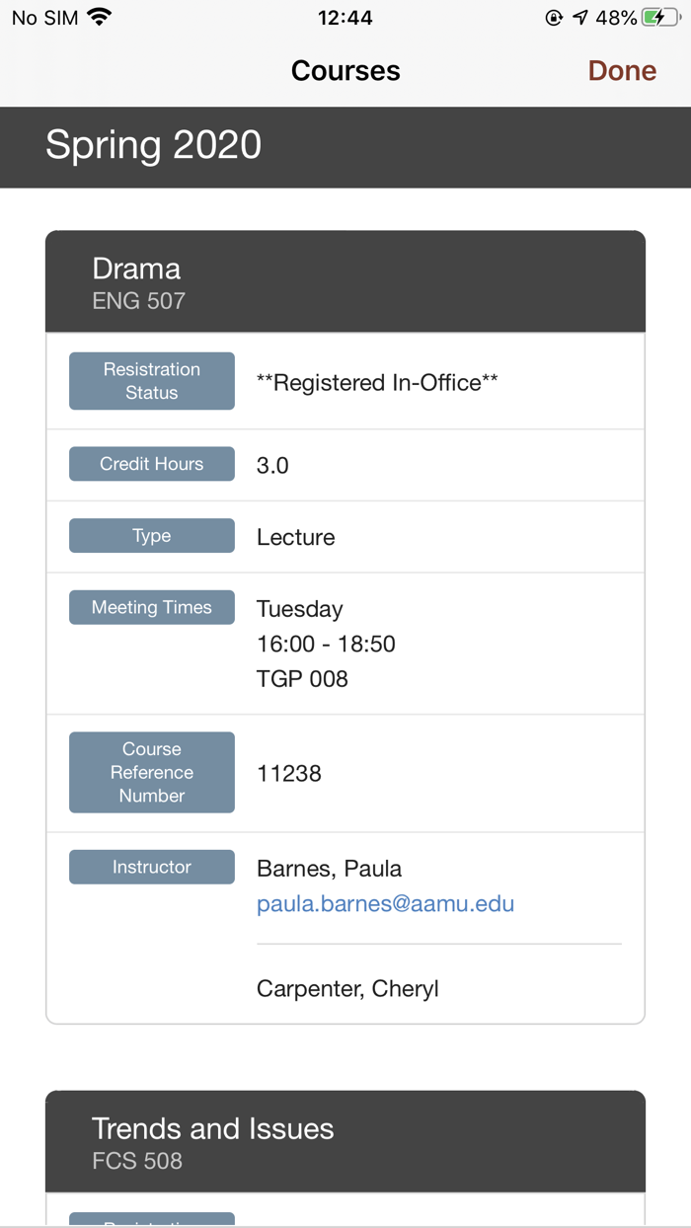Tap the Credit Hours label
The width and height of the screenshot is (691, 1228).
coord(152,464)
